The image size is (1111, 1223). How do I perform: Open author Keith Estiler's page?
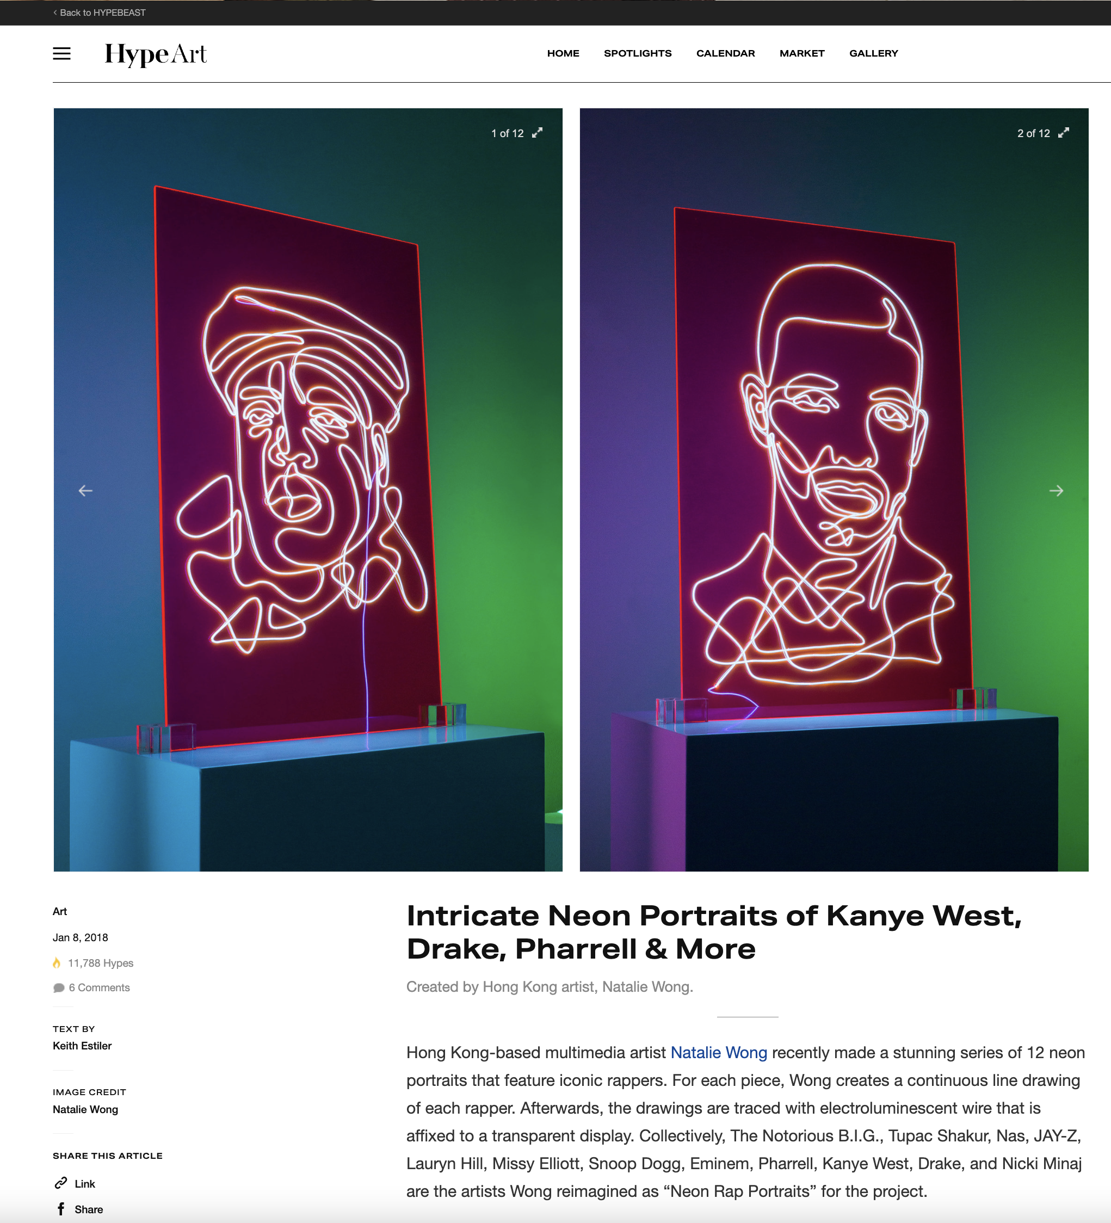(x=82, y=1046)
